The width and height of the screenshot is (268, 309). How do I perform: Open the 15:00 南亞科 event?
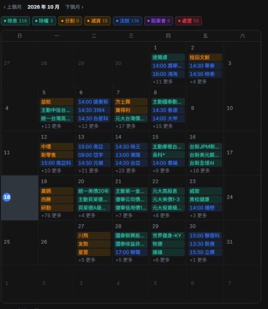pyautogui.click(x=57, y=163)
